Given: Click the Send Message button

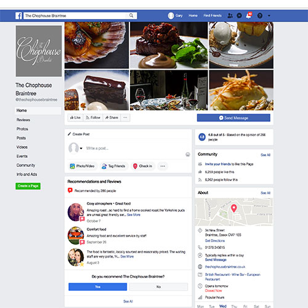Looking at the screenshot, I should pos(233,118).
